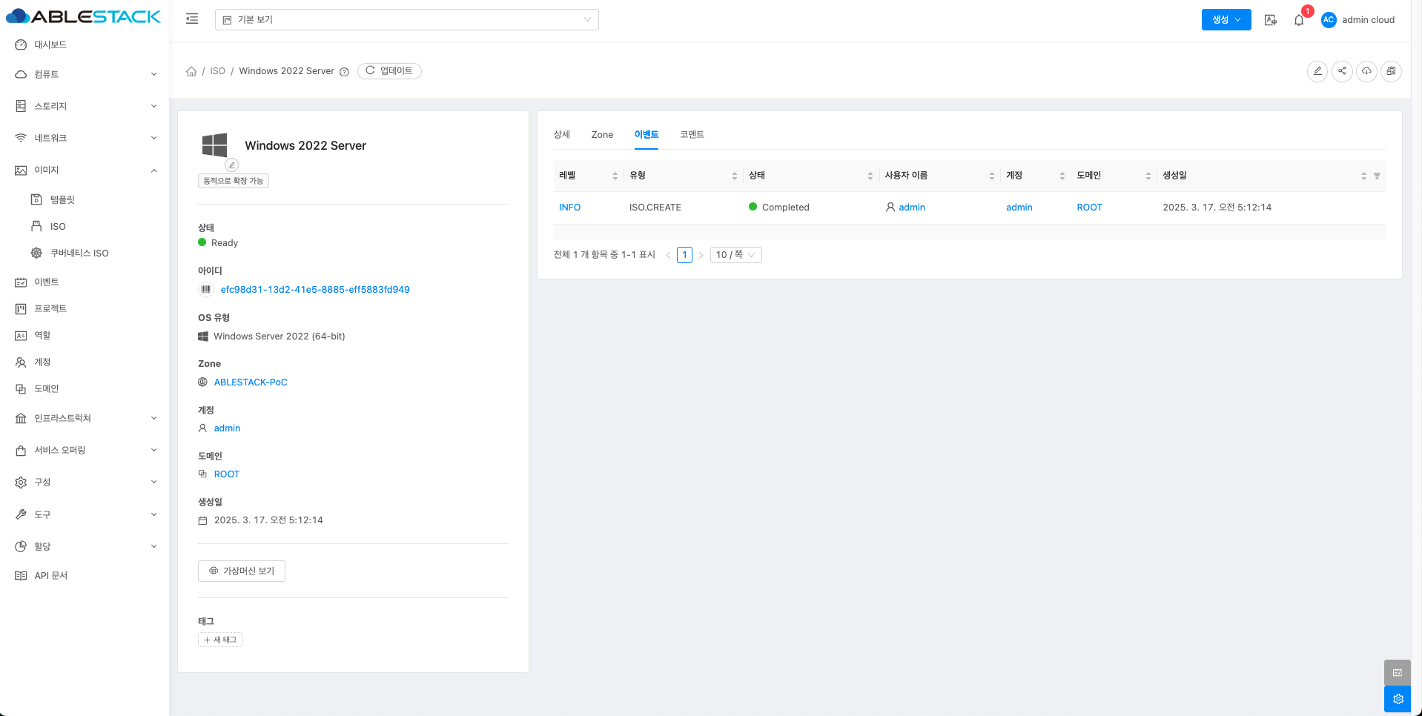Screen dimensions: 1422x716
Task: Open the ABLESTACK-PoC zone link
Action: (251, 382)
